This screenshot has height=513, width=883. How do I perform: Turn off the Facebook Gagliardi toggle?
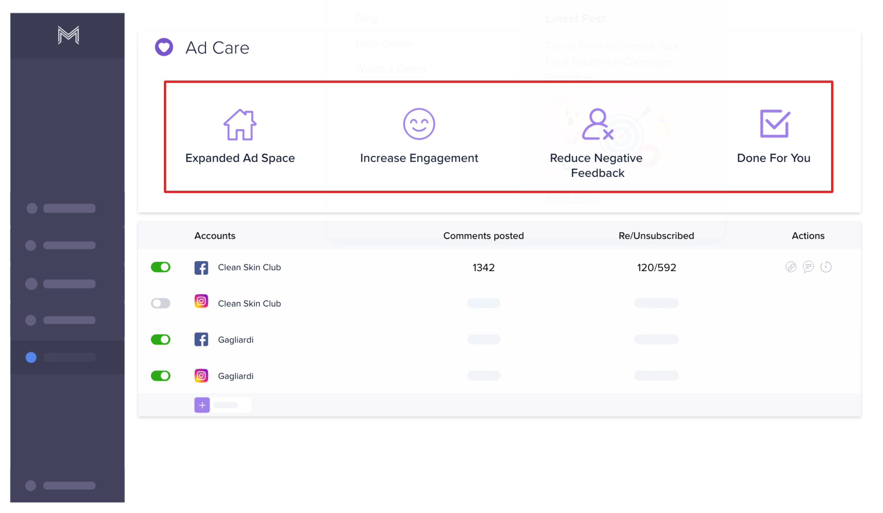[161, 340]
